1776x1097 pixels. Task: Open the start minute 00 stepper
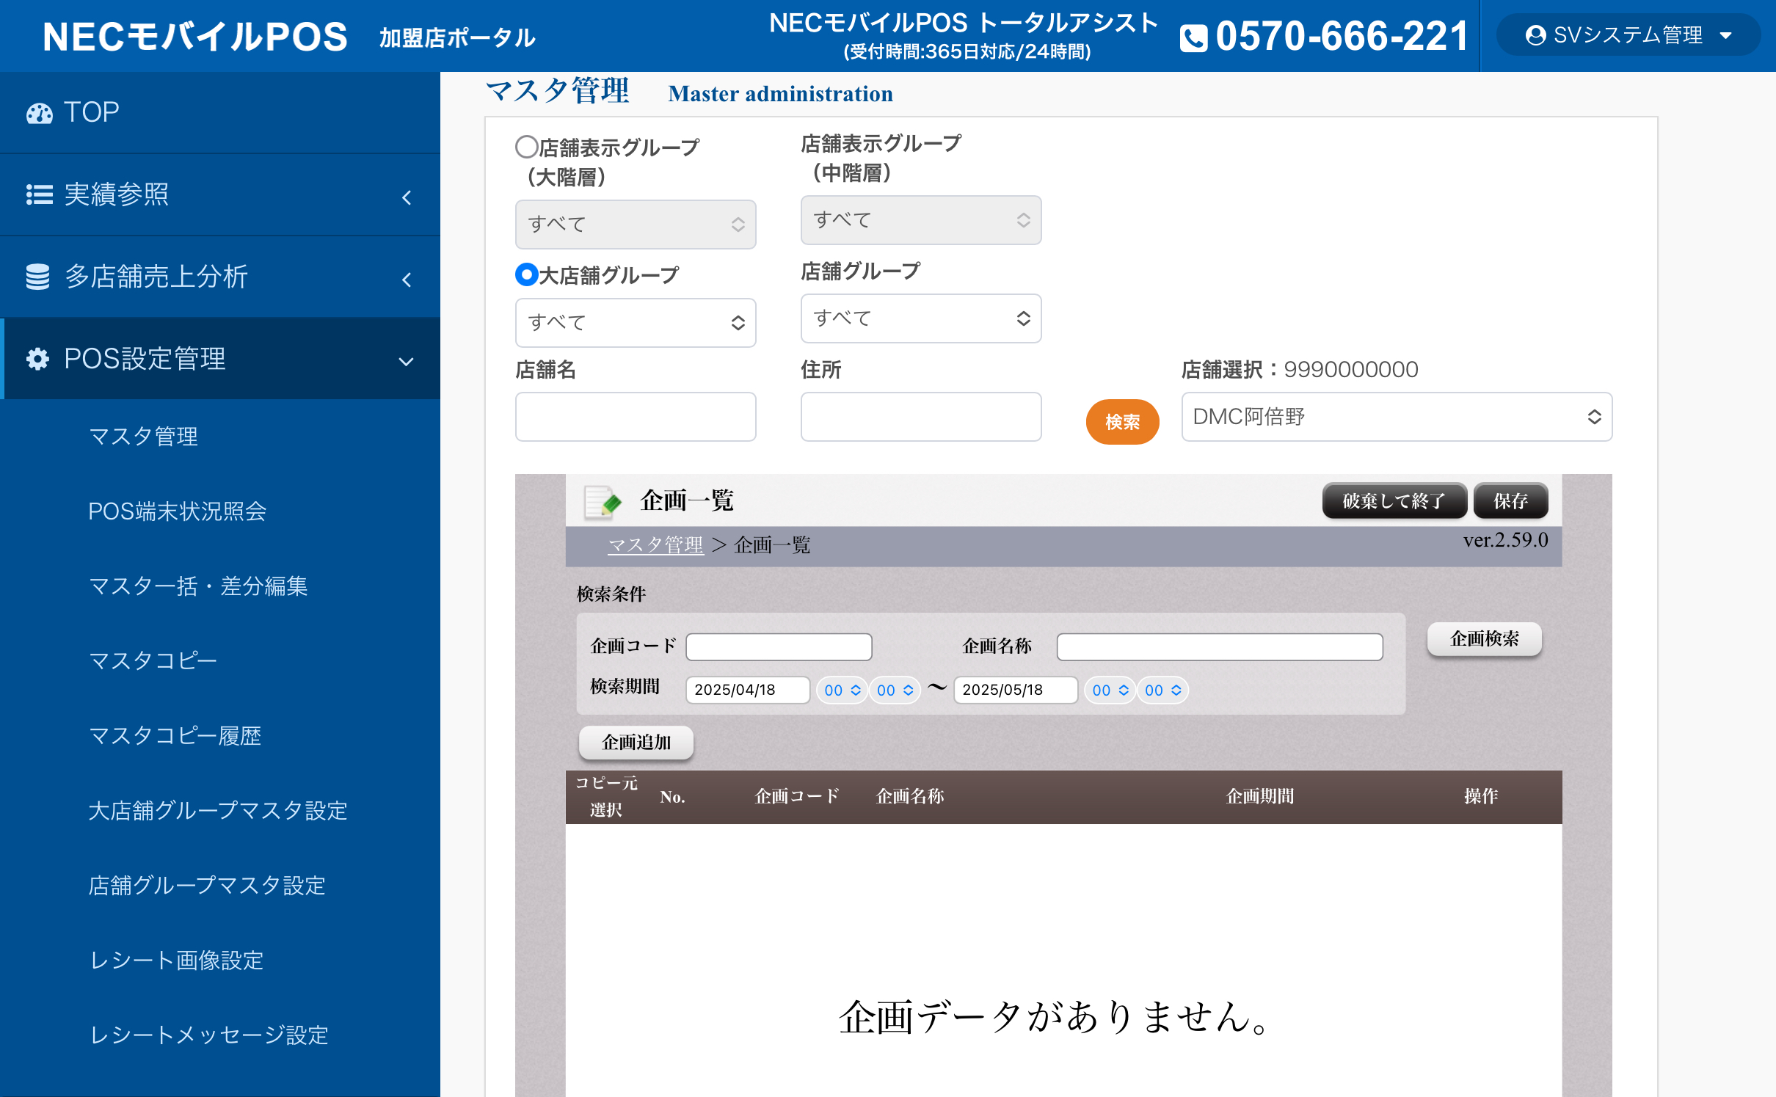(895, 690)
